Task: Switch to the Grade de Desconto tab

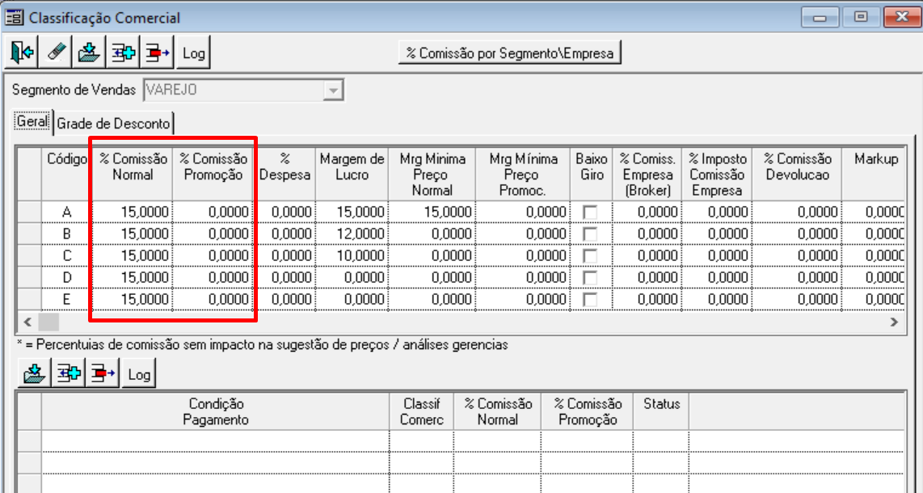Action: pos(114,124)
